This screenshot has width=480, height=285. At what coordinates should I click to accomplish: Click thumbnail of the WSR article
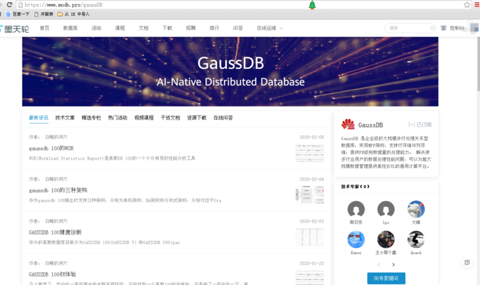[310, 152]
